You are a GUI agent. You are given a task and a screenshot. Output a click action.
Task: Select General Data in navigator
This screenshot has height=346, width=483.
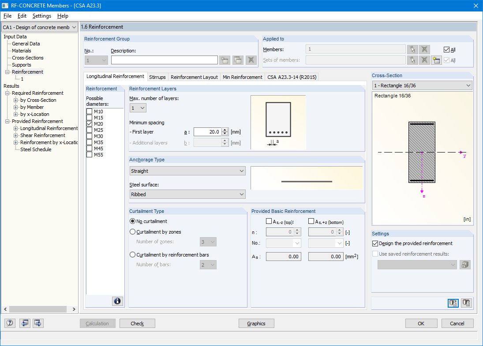[26, 44]
